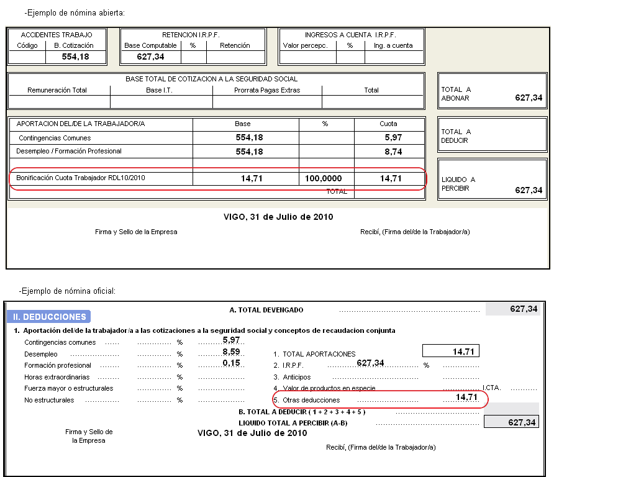Click the 'TOTAL A DEDUCIR' box label

click(x=456, y=136)
